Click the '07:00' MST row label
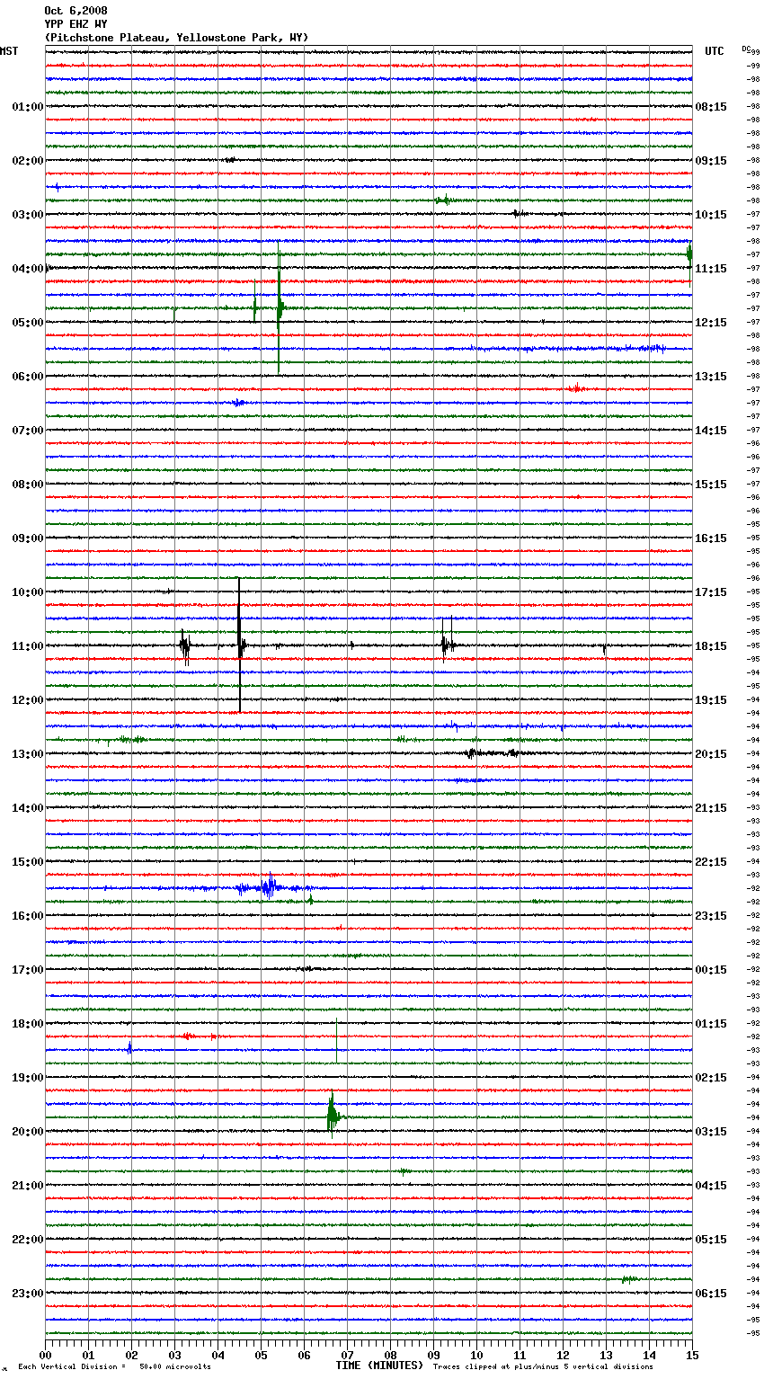 pyautogui.click(x=27, y=431)
